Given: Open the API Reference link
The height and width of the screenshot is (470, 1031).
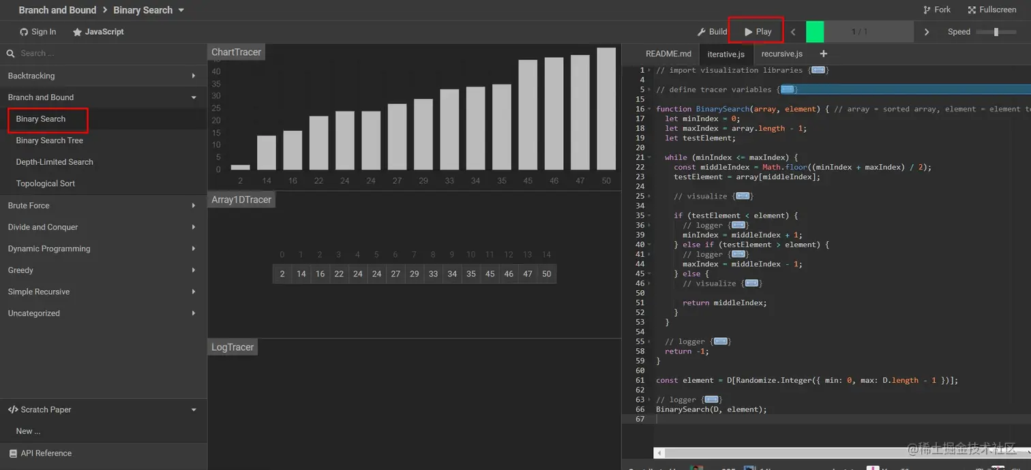Looking at the screenshot, I should (46, 453).
